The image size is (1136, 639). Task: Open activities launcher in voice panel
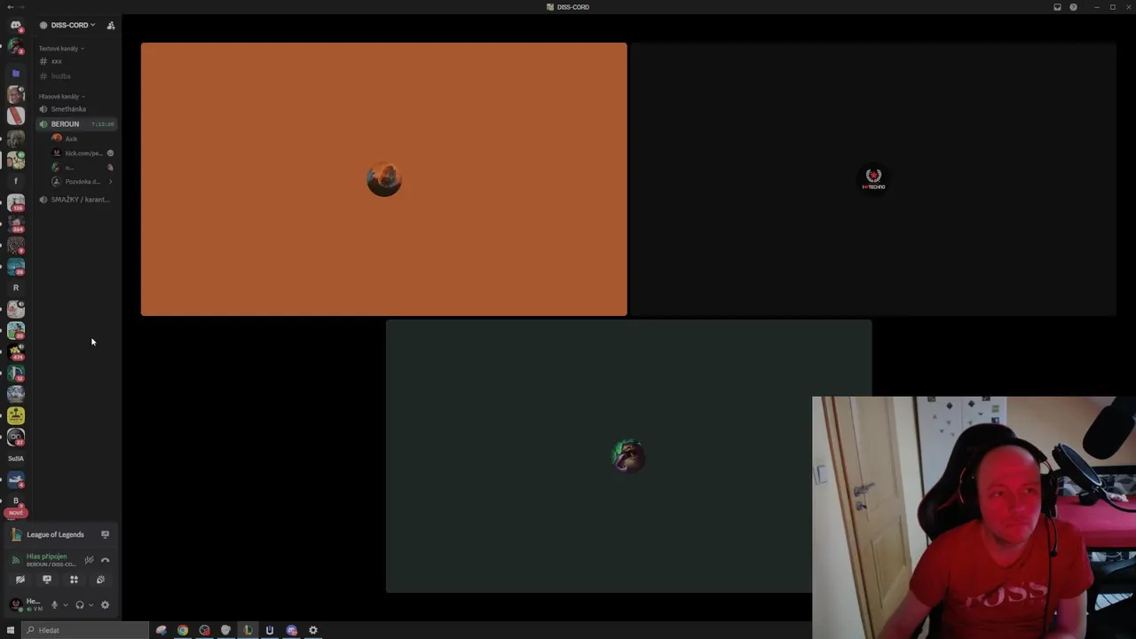[74, 580]
